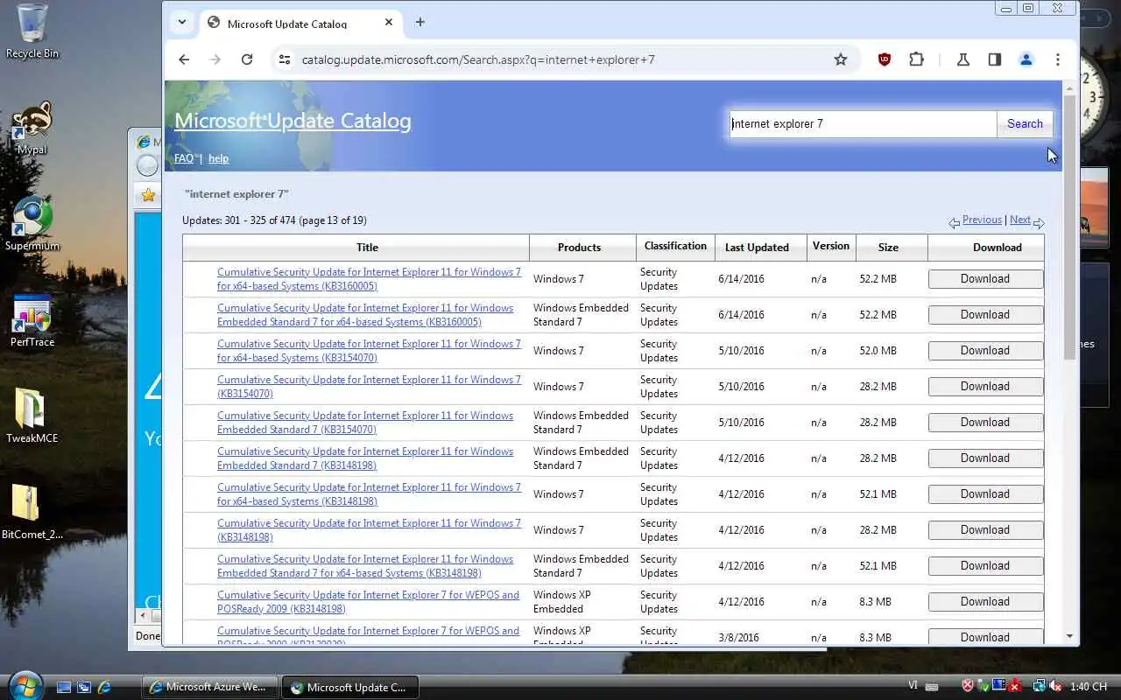Switch to Microsoft Azure We... taskbar button
The height and width of the screenshot is (700, 1121).
[x=210, y=687]
